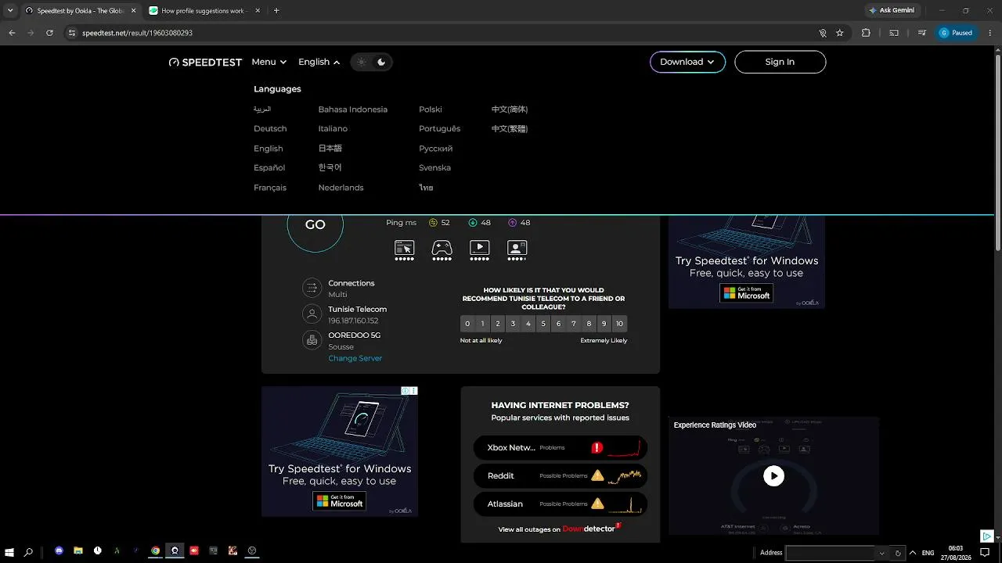
Task: Switch to the 'How profile suggestions work' tab
Action: [204, 11]
